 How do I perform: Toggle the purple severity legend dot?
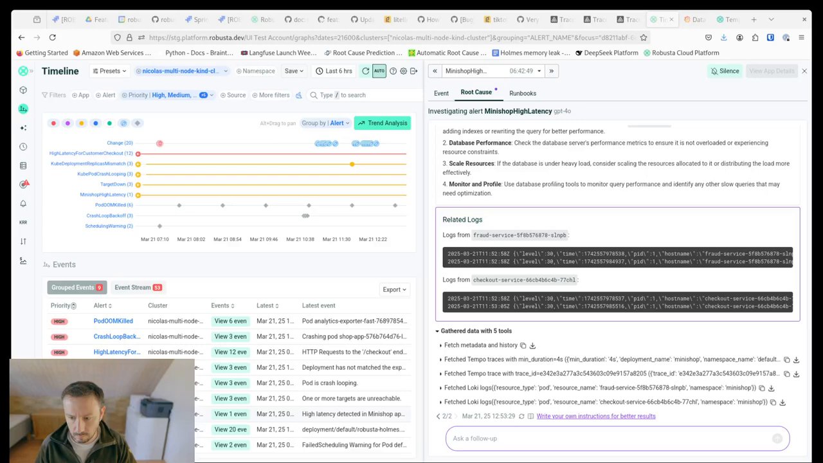point(68,123)
